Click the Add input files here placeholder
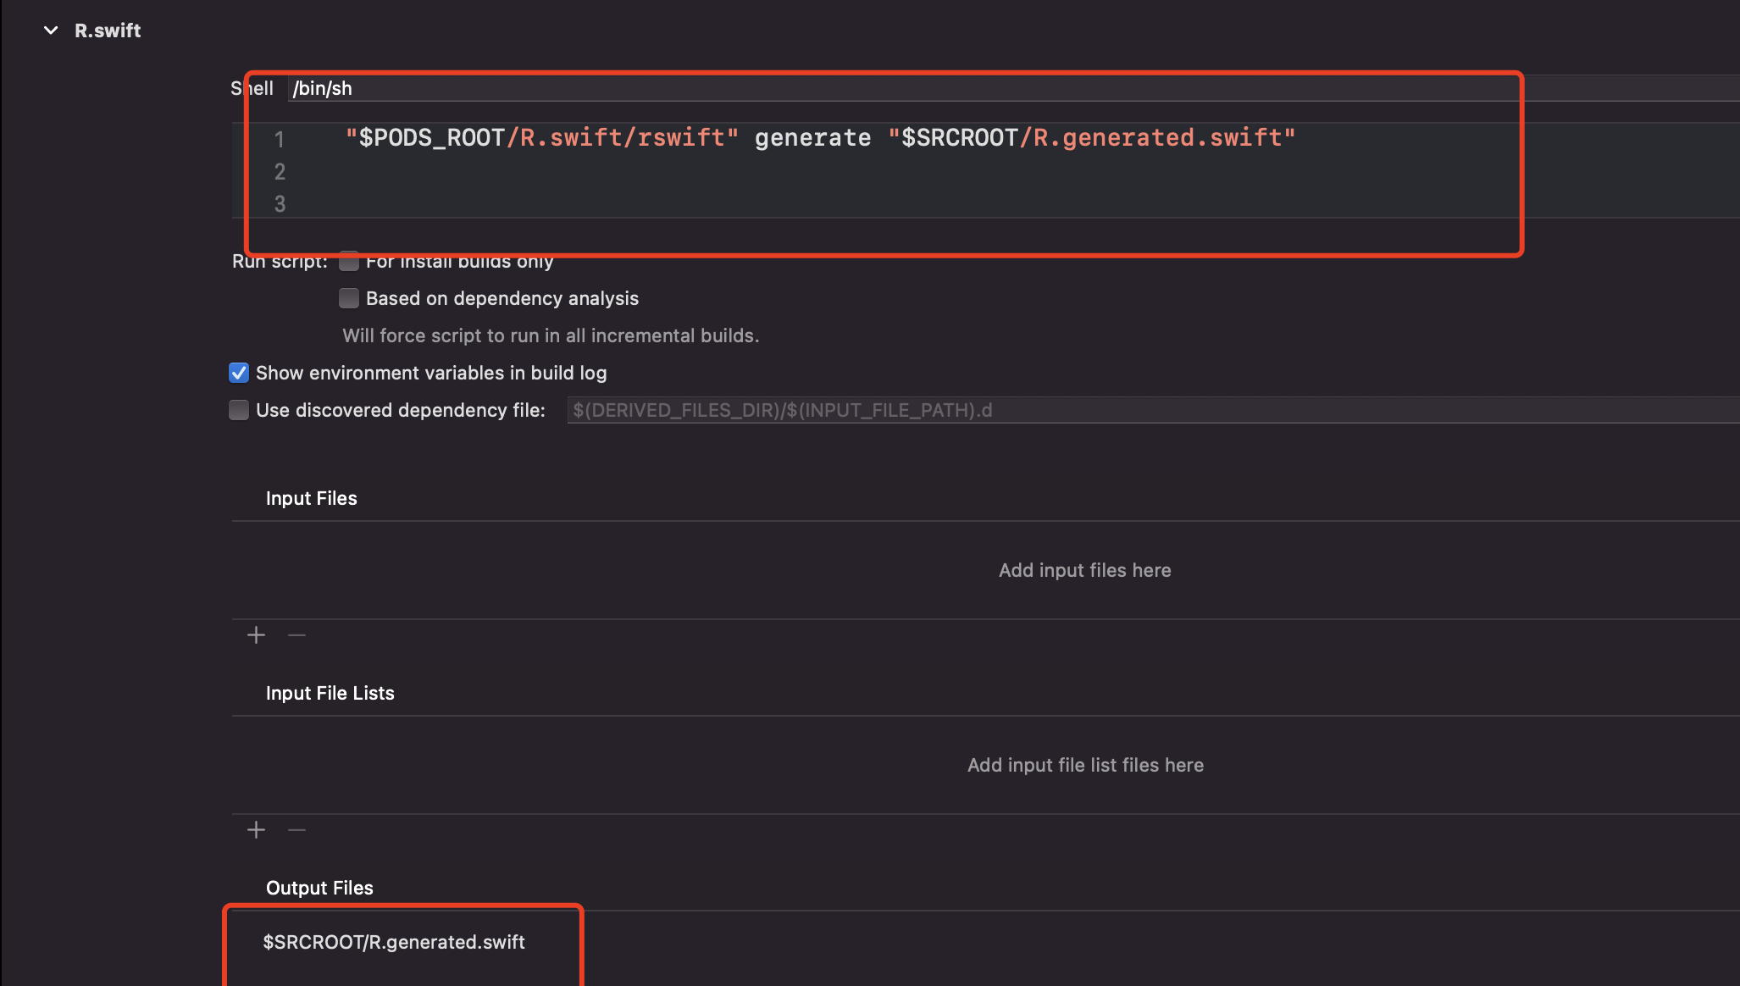 click(x=1084, y=570)
